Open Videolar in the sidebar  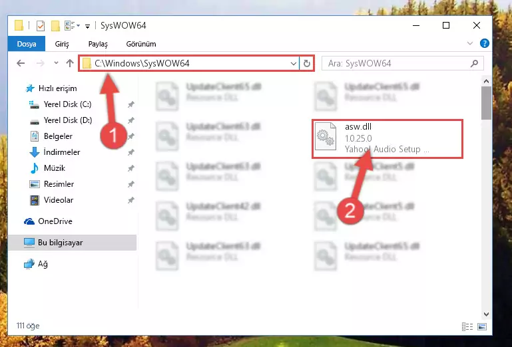[x=51, y=200]
